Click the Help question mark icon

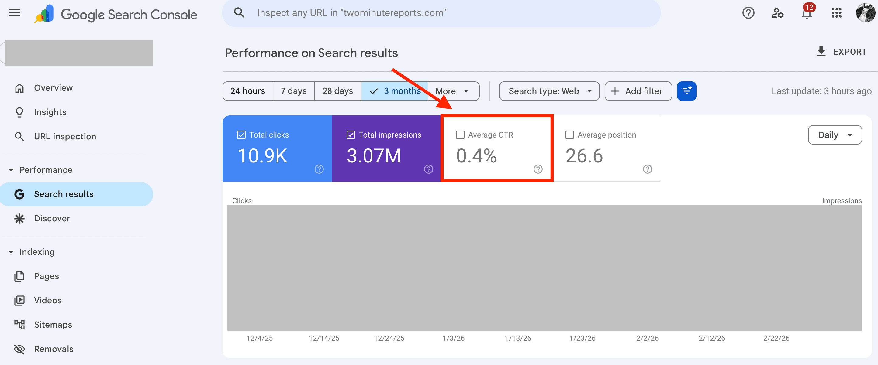point(748,13)
